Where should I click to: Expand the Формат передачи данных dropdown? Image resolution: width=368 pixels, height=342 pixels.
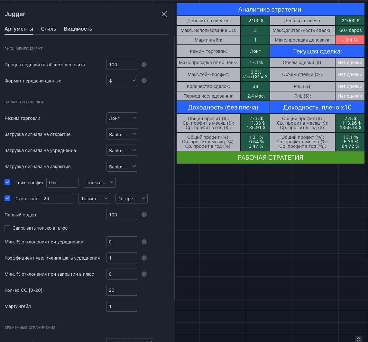click(122, 81)
